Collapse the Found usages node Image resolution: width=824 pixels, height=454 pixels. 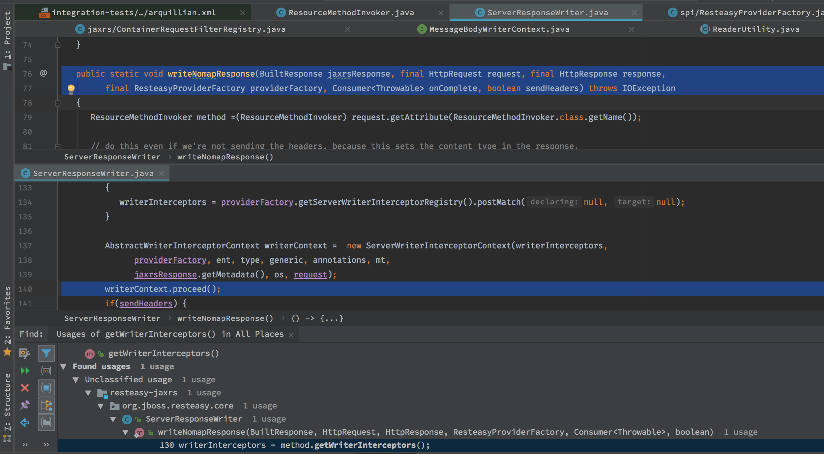click(63, 367)
